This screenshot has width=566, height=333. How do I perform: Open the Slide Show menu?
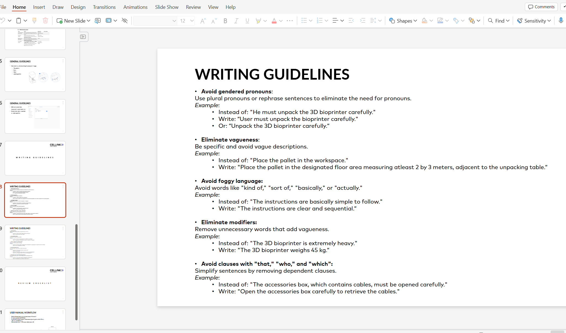[167, 7]
